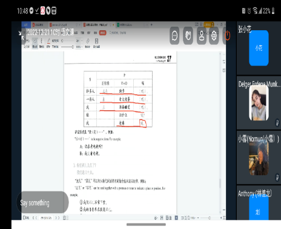Screen dimensions: 281x229
Task: Exit fullscreen with the shrink arrows icon
Action: click(21, 36)
